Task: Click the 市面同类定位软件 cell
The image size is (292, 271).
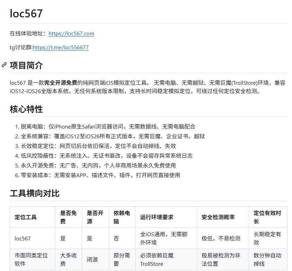Action: pos(33,260)
